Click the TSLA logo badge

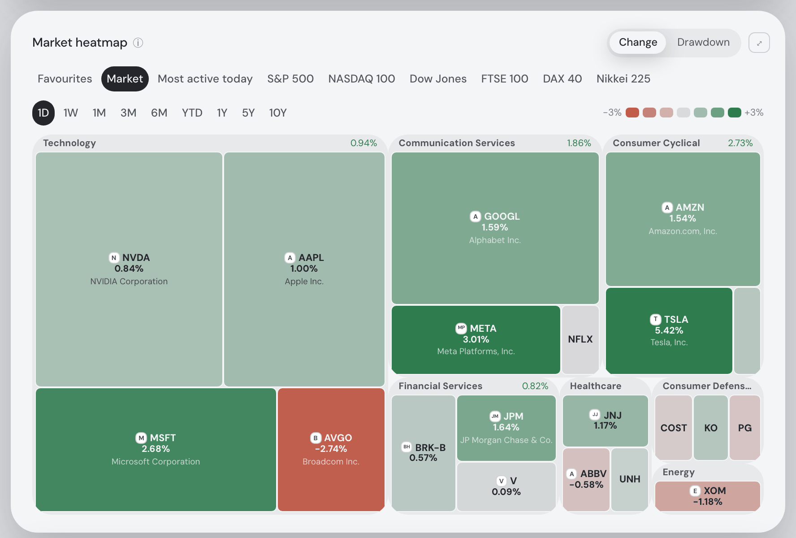point(655,319)
